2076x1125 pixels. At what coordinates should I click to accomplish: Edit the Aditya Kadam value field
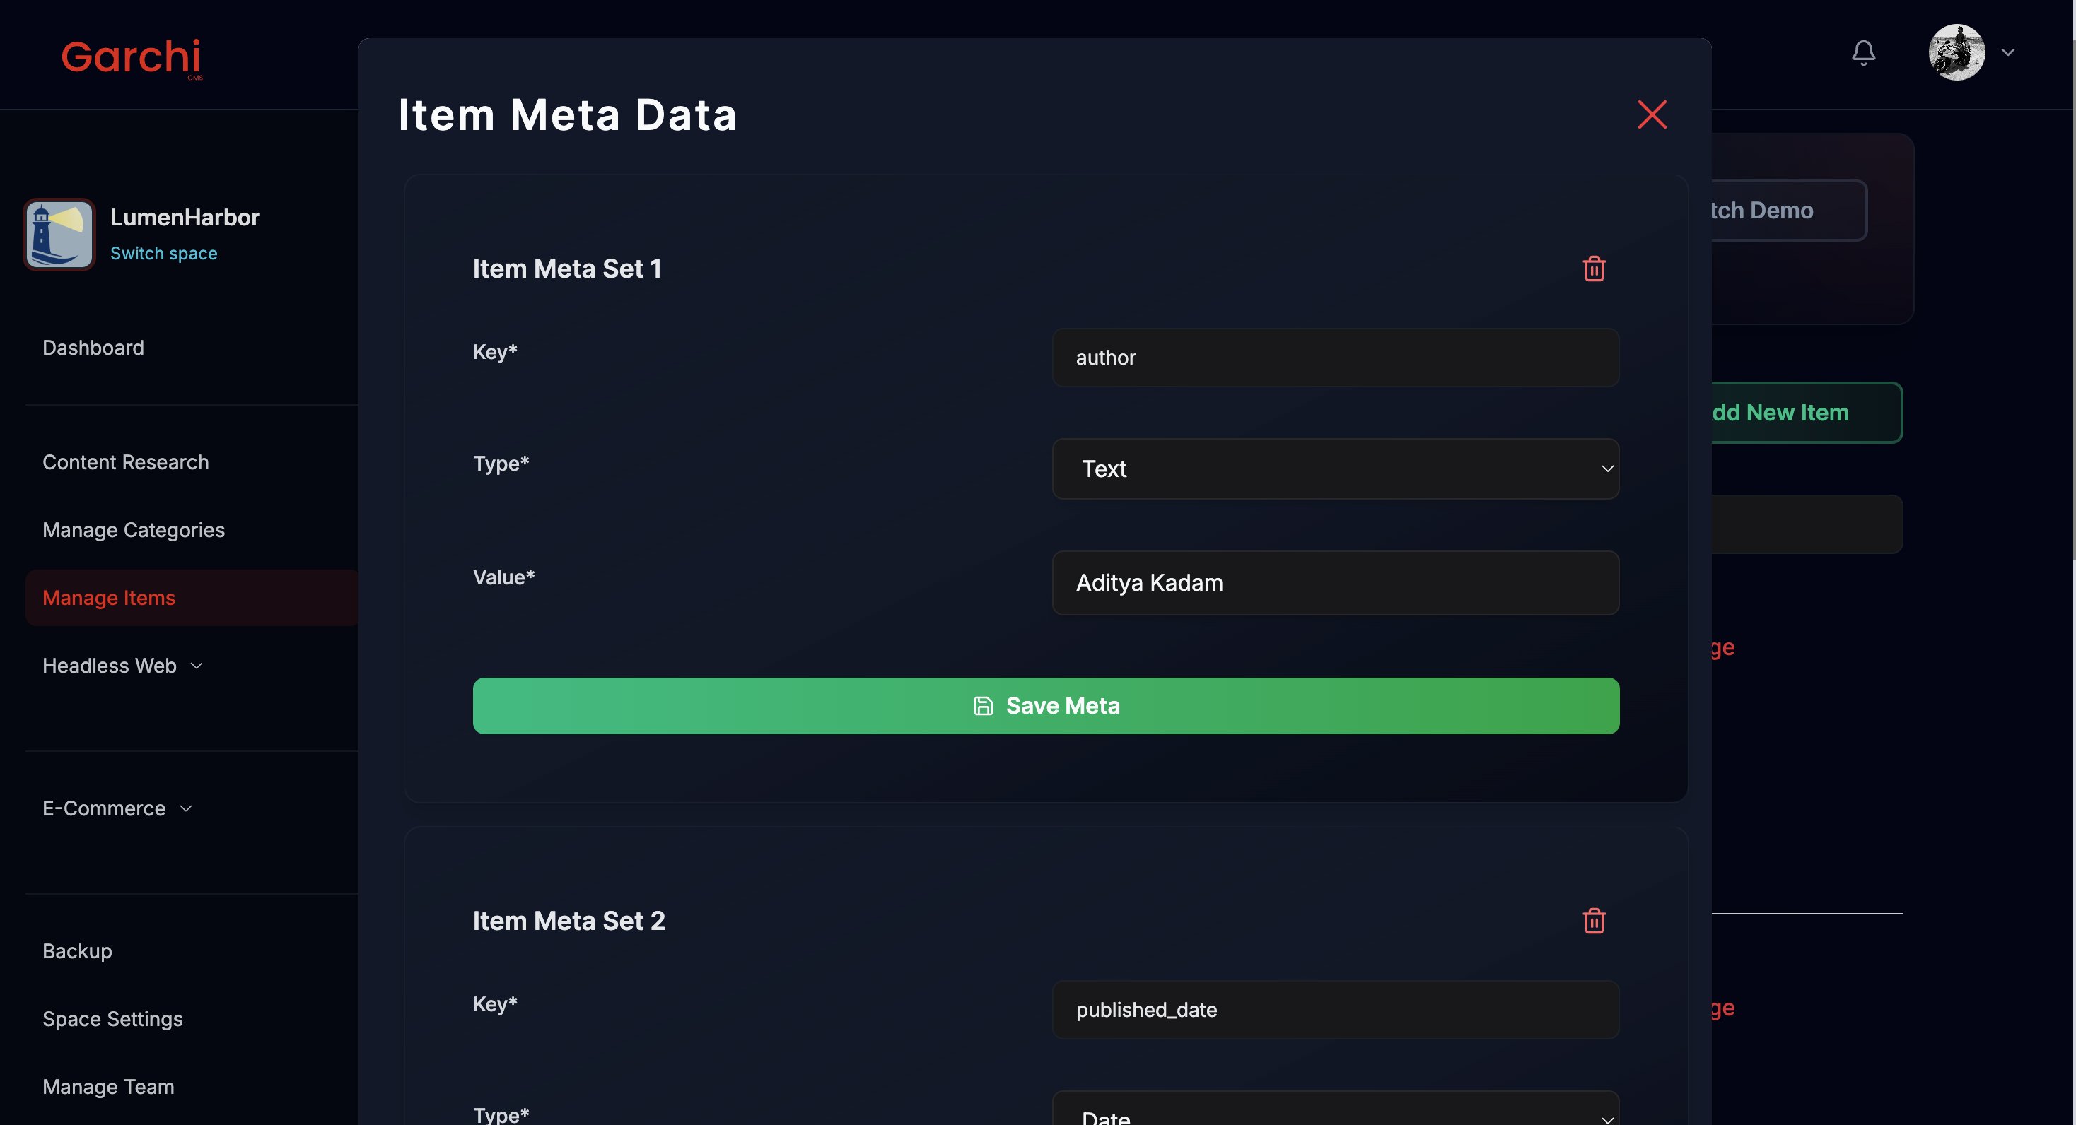[1334, 583]
